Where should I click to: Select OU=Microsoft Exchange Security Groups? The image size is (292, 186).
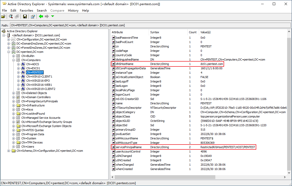tap(47, 122)
